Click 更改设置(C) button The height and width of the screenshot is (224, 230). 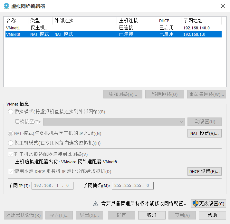(208, 204)
